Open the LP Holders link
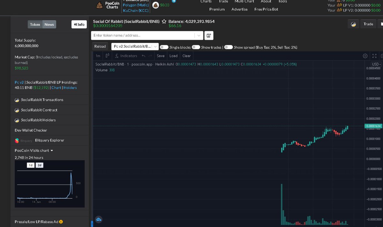383x227 pixels. [x=70, y=88]
